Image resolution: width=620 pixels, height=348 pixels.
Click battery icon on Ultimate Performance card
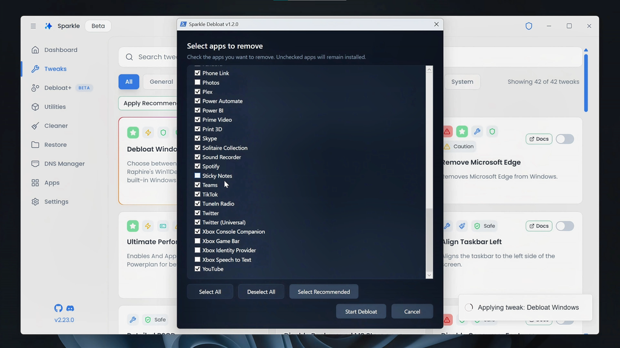click(x=163, y=226)
